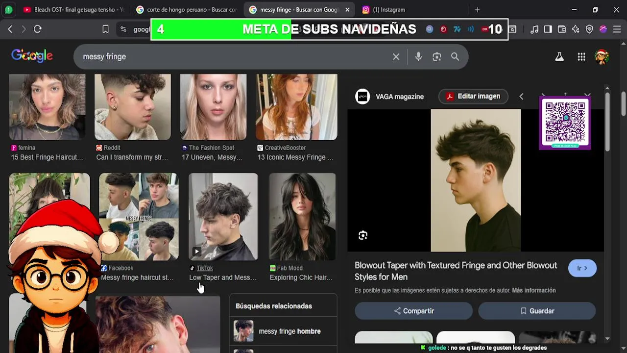This screenshot has width=627, height=353.
Task: Click the Ir visit button
Action: [x=582, y=268]
